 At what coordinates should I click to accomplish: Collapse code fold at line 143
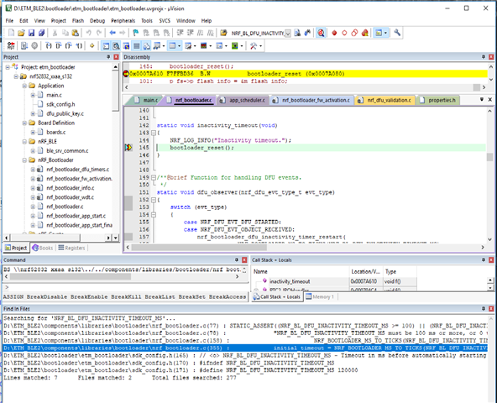(x=153, y=133)
